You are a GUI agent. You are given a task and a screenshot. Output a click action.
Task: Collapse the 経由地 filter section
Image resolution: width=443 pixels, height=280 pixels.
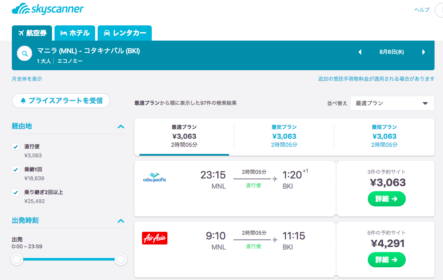(121, 126)
